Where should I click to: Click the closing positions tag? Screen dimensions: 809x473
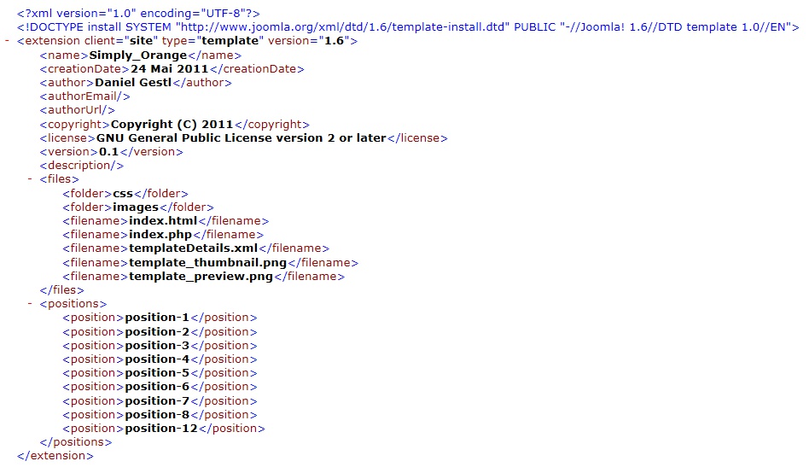point(76,442)
